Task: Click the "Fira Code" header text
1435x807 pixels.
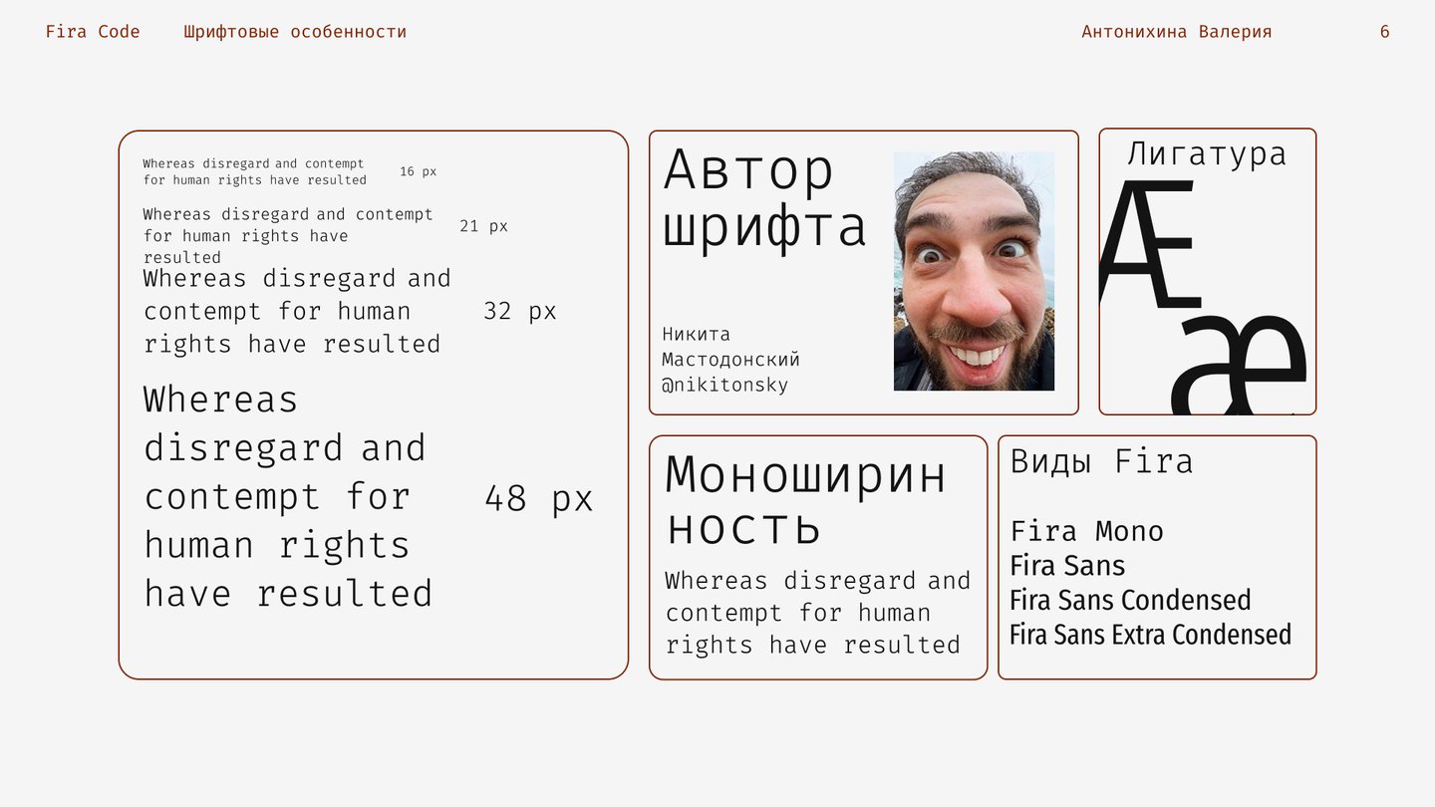Action: point(93,32)
